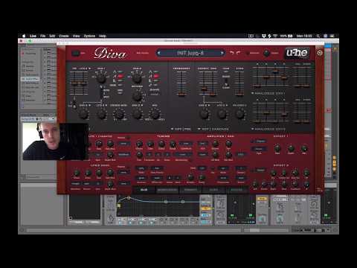Open the HPF | Bias module dropdown
The image size is (357, 268).
[181, 129]
